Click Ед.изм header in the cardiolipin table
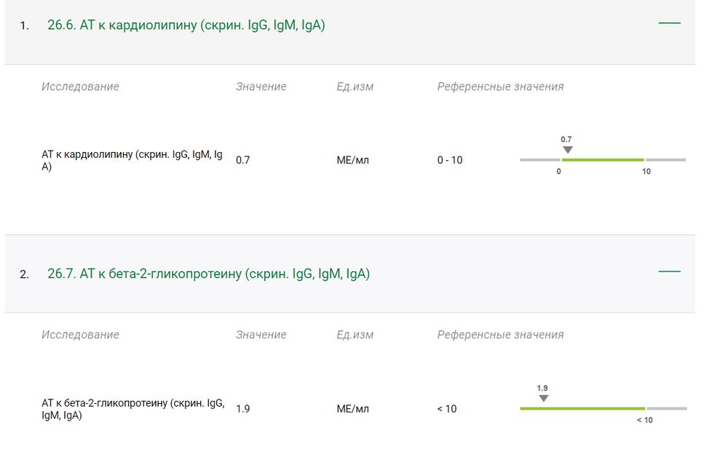Screen dimensions: 728x462 355,87
